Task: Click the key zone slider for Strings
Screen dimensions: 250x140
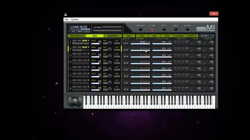Action: 140,51
